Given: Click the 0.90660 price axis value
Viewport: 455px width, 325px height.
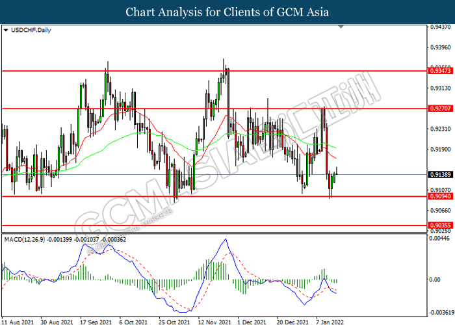Looking at the screenshot, I should [441, 211].
